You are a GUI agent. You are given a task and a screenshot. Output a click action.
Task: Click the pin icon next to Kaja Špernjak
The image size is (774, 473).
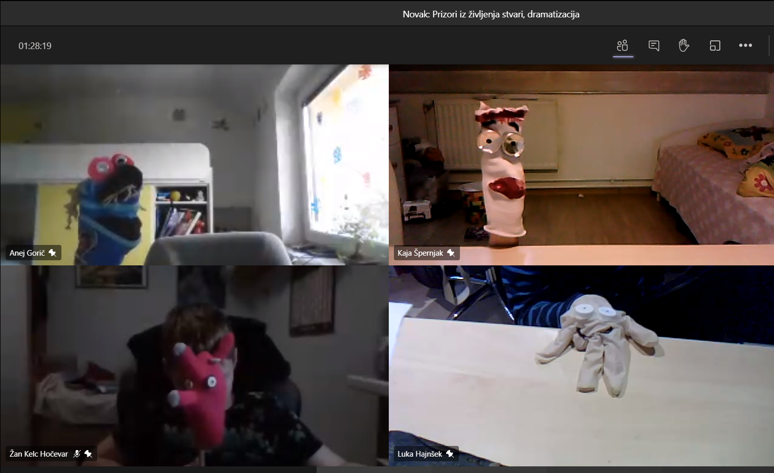click(x=451, y=253)
